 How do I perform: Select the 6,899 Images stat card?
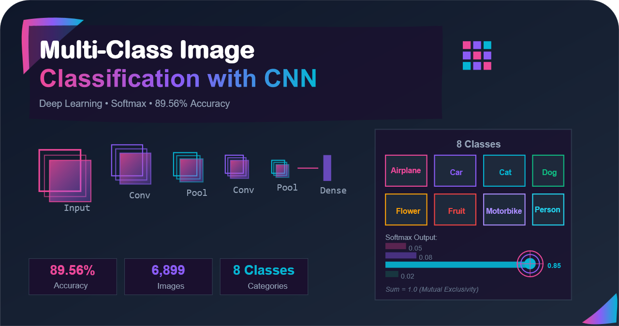[x=168, y=276]
